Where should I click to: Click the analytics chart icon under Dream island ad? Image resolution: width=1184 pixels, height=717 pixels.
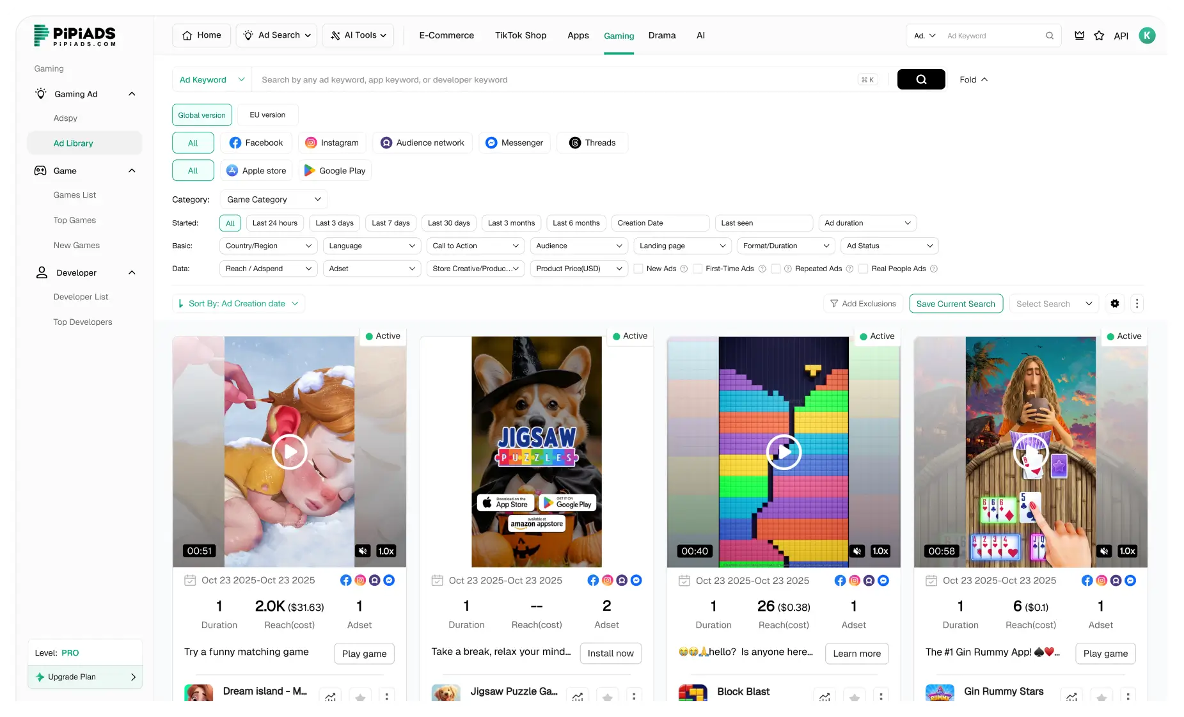click(x=331, y=697)
